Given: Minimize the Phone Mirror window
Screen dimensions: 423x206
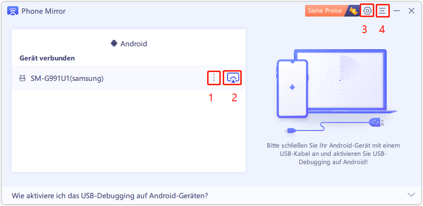Looking at the screenshot, I should pyautogui.click(x=397, y=11).
